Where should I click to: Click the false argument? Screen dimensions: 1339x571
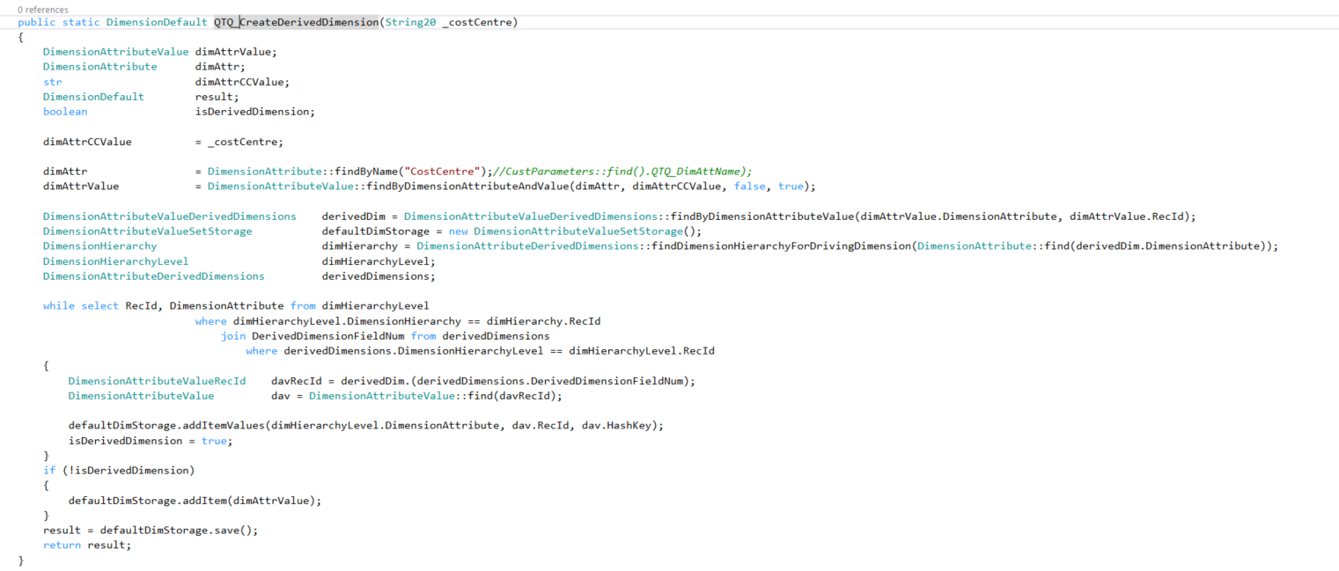(749, 187)
